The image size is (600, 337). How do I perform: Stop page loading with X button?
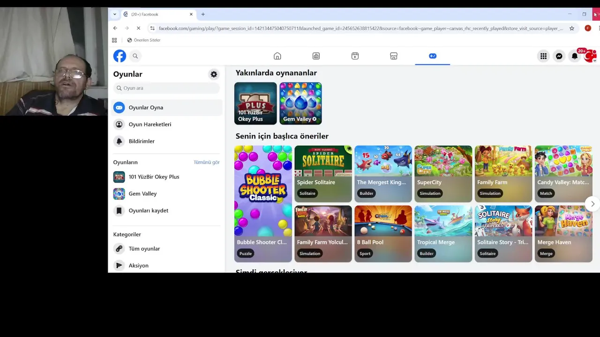138,28
